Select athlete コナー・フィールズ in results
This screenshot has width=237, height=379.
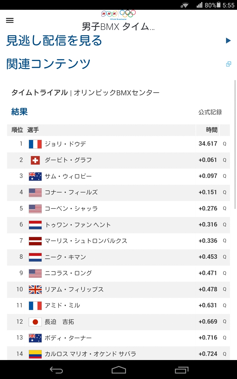[71, 192]
